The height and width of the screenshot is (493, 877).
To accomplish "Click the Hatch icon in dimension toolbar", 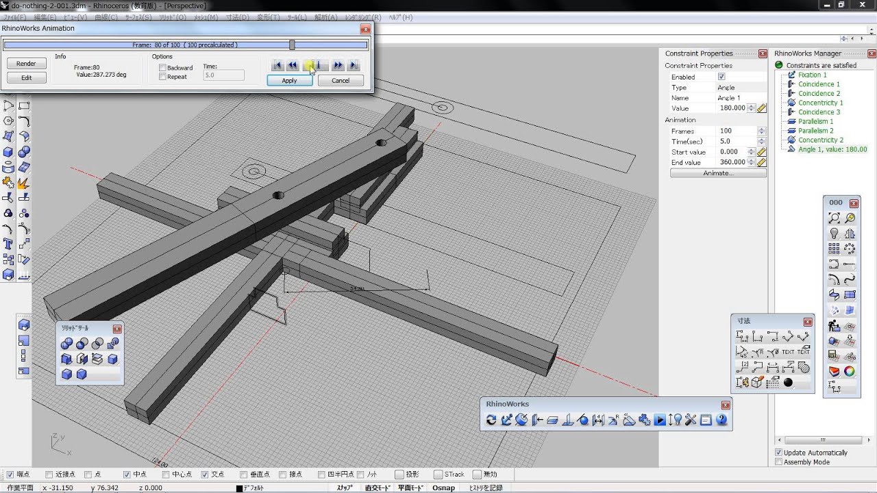I will 804,366.
